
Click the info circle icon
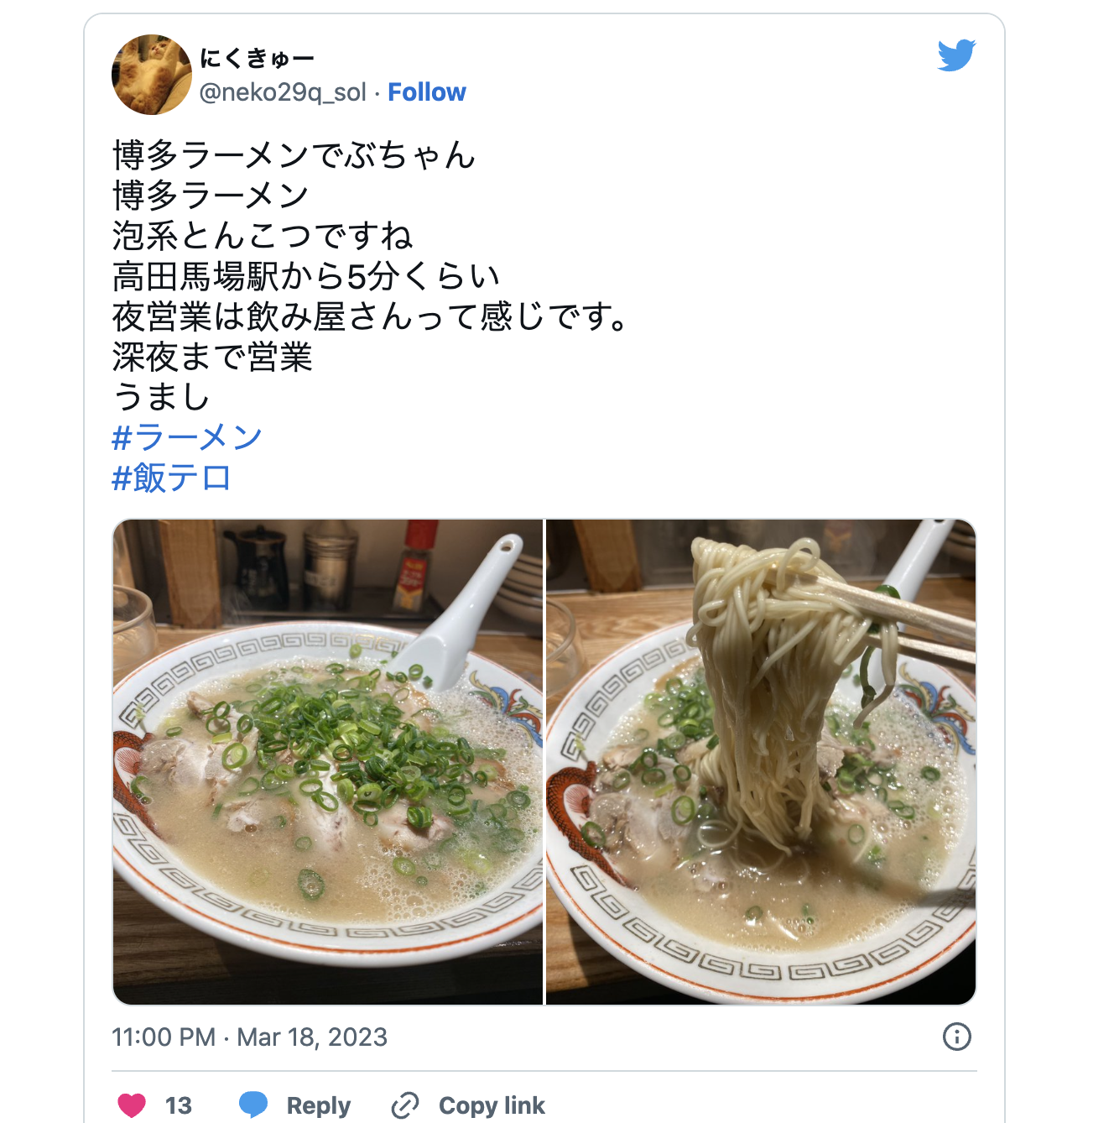coord(957,1037)
